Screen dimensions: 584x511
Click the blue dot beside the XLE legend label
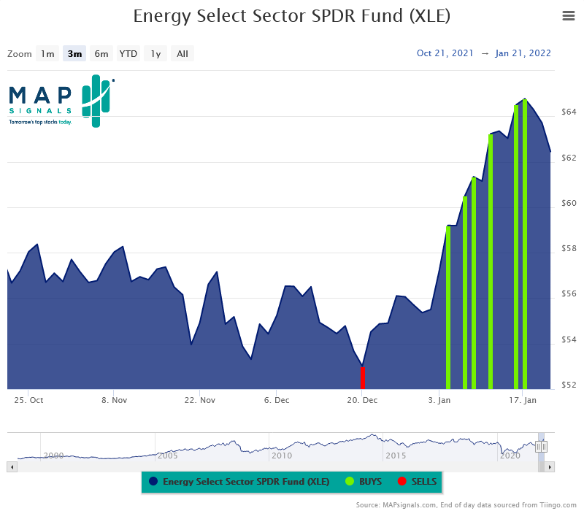click(x=153, y=482)
